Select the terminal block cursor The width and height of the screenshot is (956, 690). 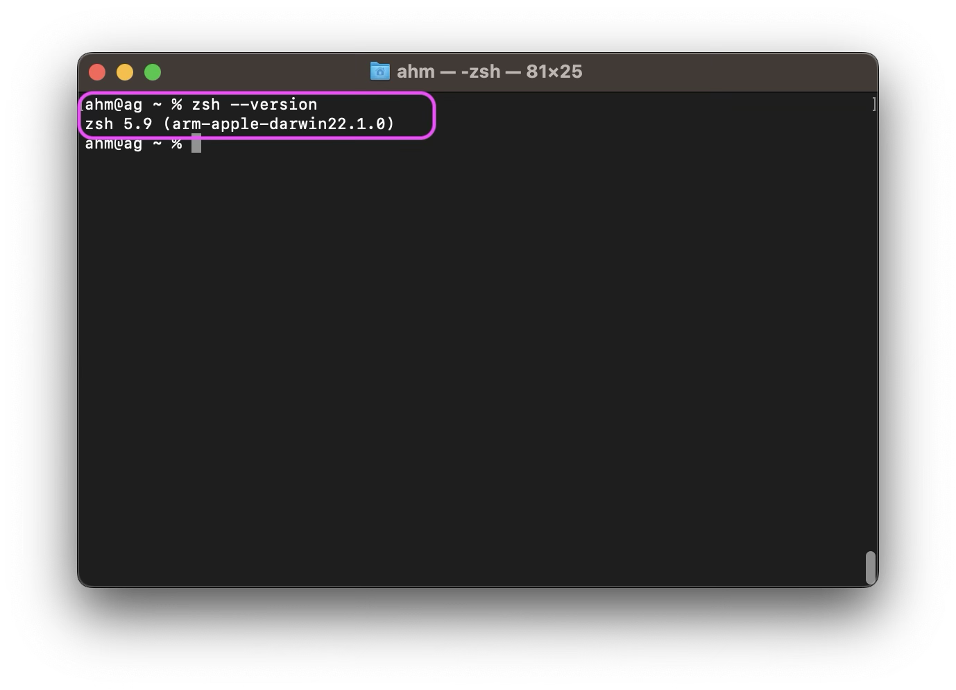point(196,144)
